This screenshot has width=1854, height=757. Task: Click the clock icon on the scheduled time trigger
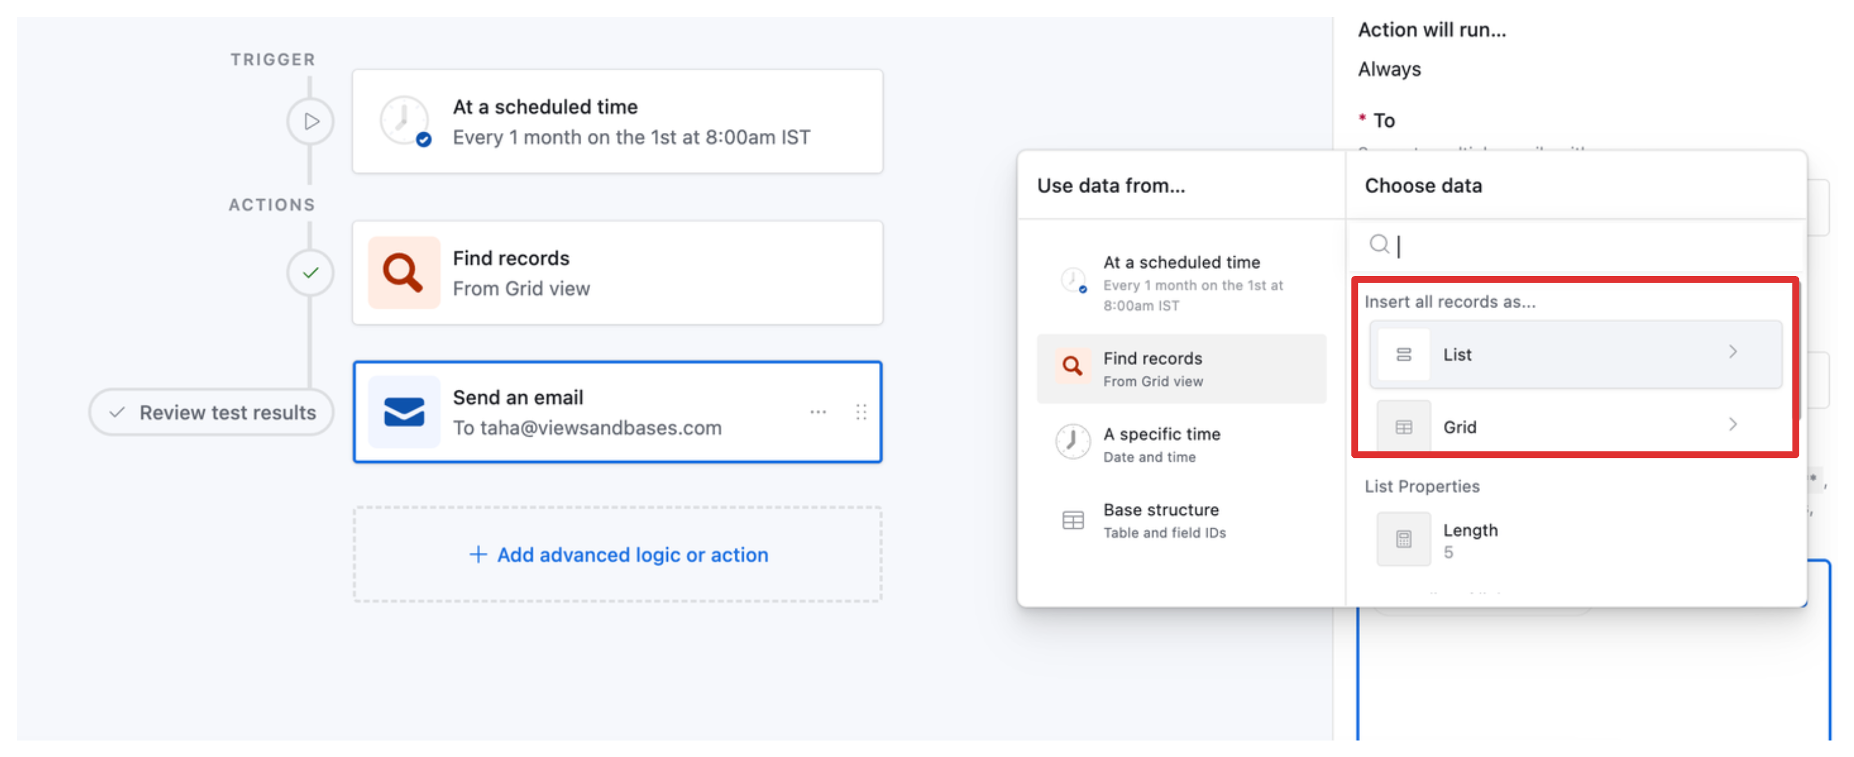tap(404, 121)
